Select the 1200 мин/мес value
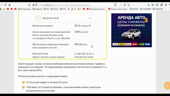Screen dimensions: 170x96 tap(82, 32)
